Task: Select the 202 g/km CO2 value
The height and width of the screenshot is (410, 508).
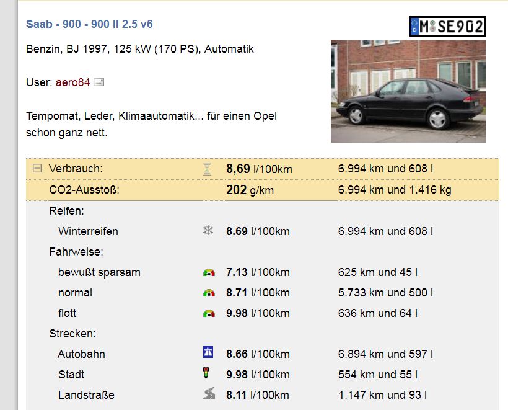Action: 250,190
